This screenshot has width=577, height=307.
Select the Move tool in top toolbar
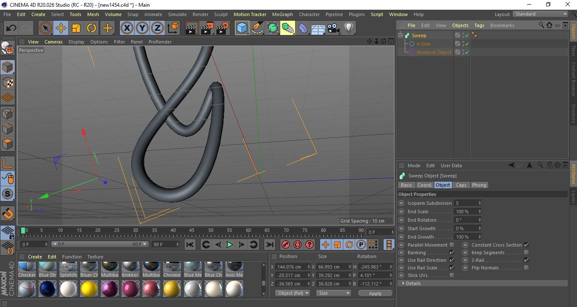coord(61,28)
